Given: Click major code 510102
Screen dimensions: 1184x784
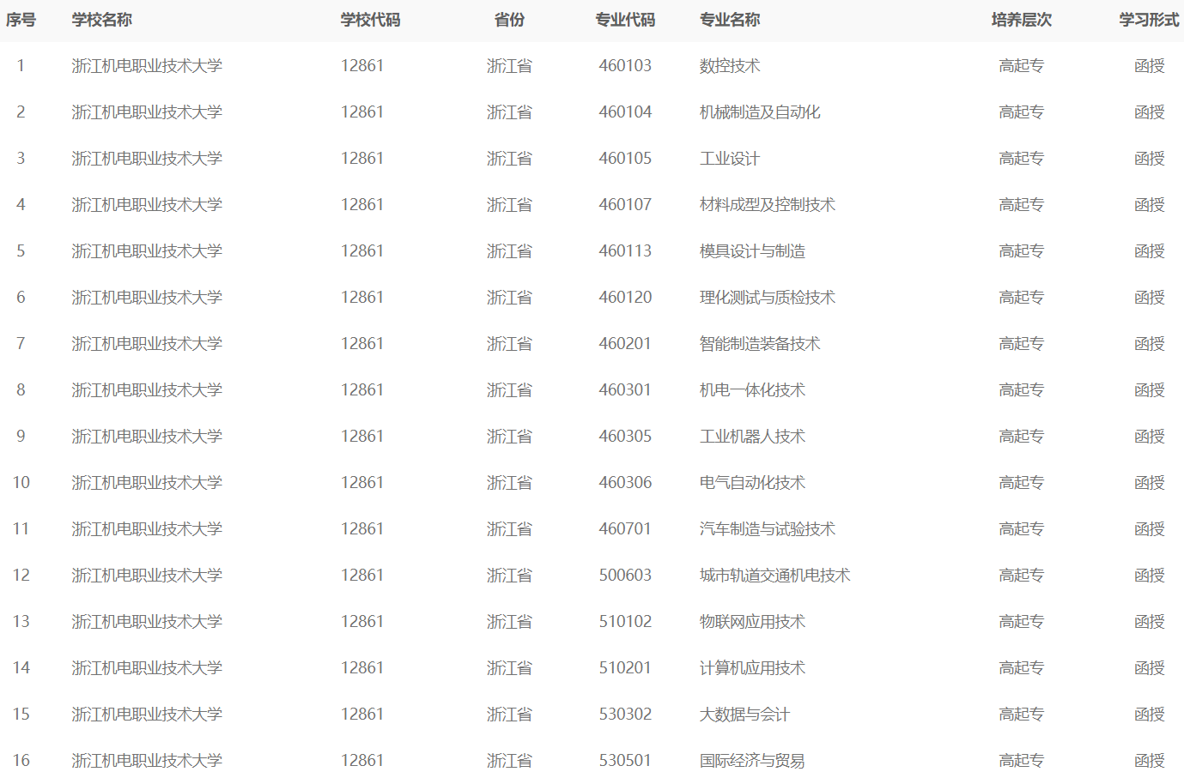Looking at the screenshot, I should click(625, 622).
